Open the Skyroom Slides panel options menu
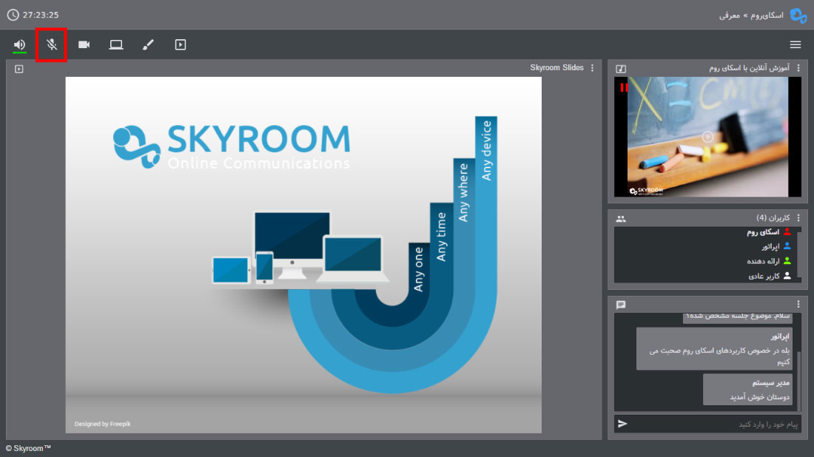This screenshot has height=457, width=814. point(592,68)
